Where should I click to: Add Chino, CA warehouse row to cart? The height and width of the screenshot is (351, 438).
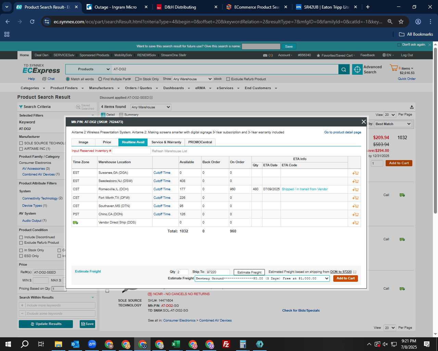355,215
